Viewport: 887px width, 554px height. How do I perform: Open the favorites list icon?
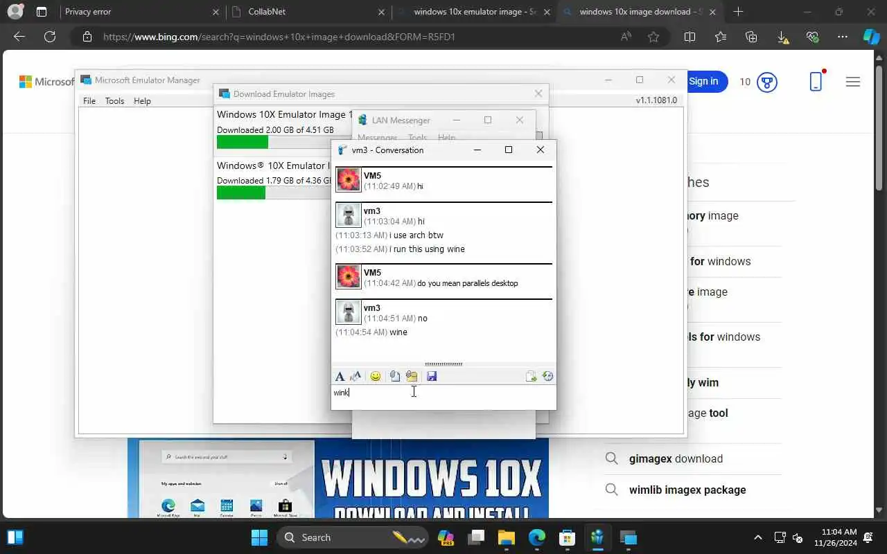coord(721,37)
